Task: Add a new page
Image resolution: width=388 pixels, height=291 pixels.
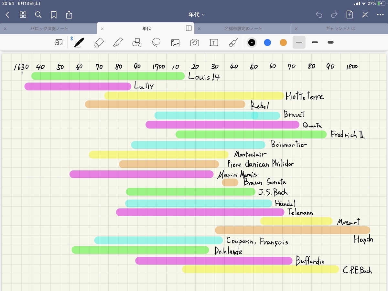Action: [x=350, y=15]
